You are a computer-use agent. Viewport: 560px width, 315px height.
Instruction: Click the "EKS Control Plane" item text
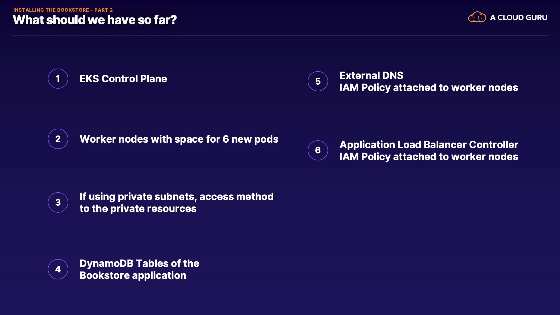[123, 79]
